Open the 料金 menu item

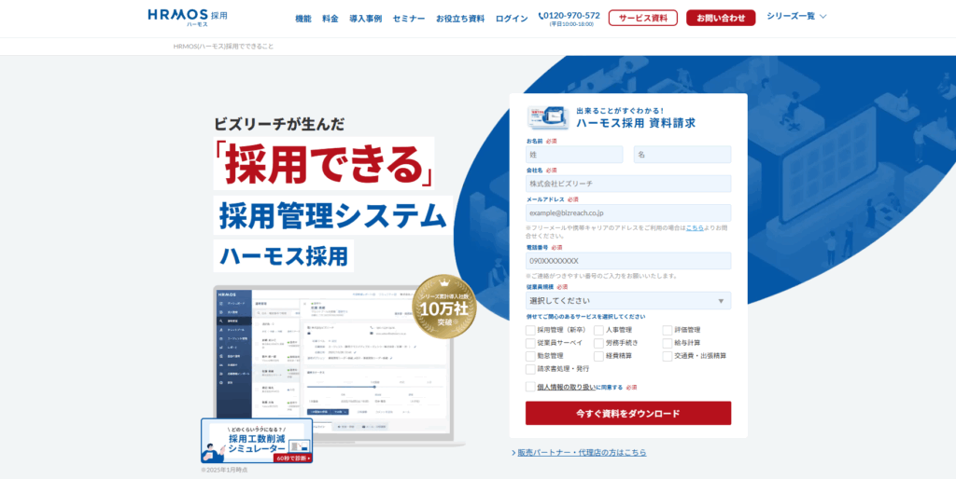tap(330, 19)
